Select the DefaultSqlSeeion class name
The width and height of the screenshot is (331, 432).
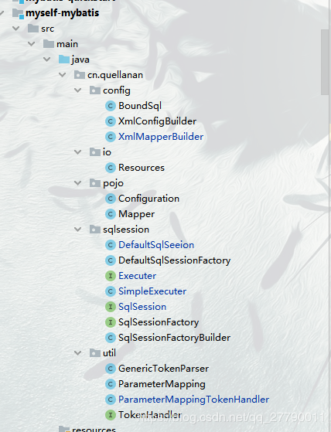pos(156,245)
